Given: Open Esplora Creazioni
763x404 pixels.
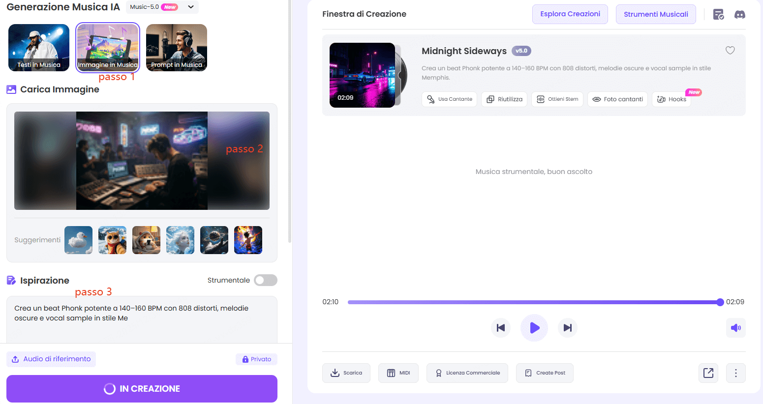Looking at the screenshot, I should (570, 14).
